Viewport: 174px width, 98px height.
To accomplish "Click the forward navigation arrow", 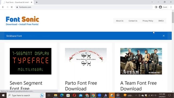I will (x=7, y=7).
